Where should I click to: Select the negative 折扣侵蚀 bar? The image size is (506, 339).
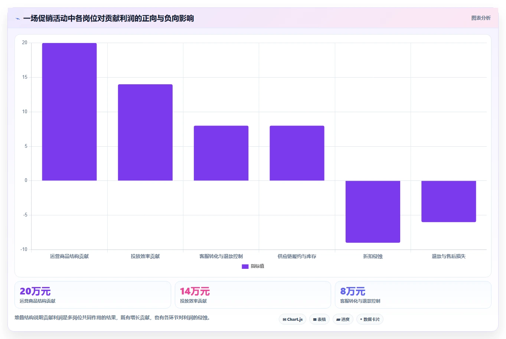click(x=373, y=212)
